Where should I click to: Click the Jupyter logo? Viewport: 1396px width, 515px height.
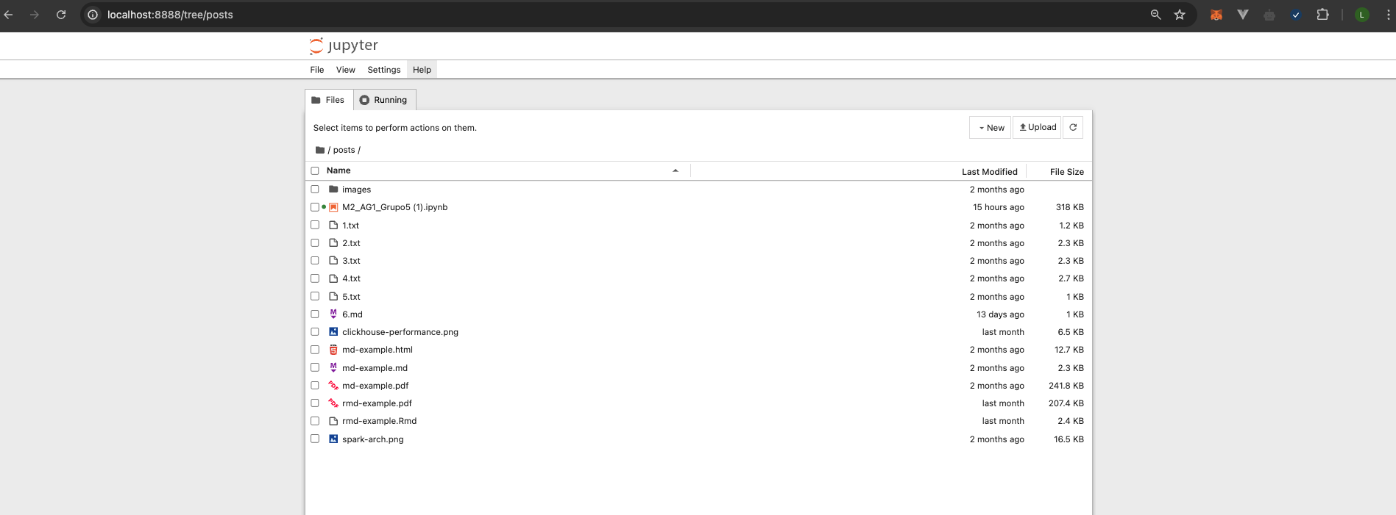344,46
